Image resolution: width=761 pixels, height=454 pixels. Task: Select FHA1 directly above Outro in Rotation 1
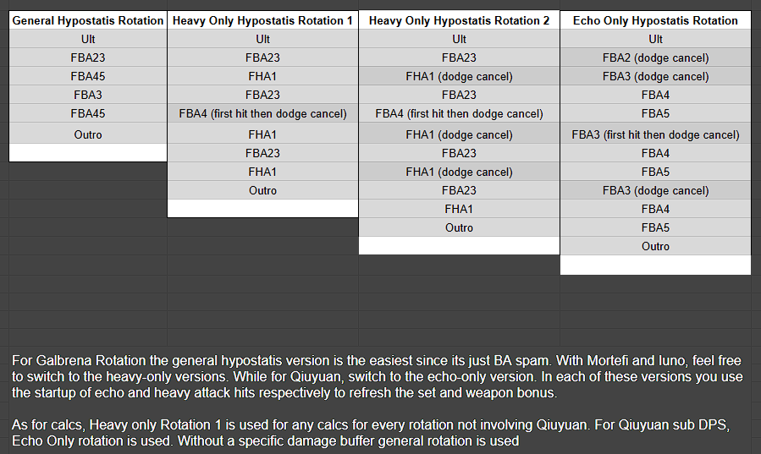click(x=262, y=172)
